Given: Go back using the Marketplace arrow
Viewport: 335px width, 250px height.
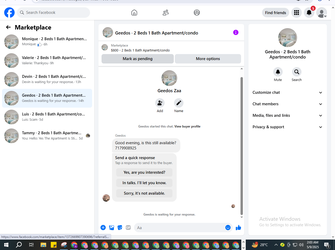Looking at the screenshot, I should tap(8, 27).
